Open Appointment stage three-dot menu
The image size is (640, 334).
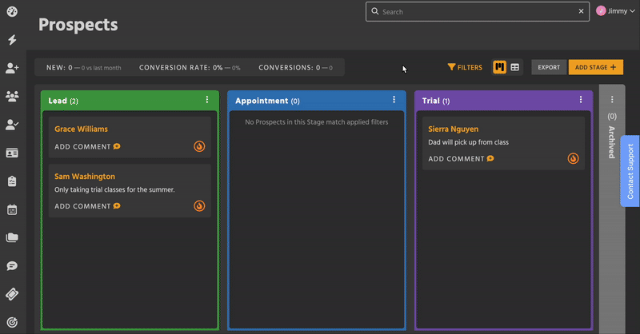coord(394,100)
